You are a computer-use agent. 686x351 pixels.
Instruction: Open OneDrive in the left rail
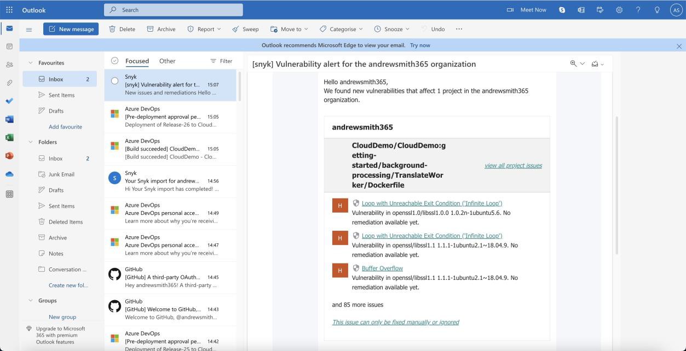click(x=9, y=173)
